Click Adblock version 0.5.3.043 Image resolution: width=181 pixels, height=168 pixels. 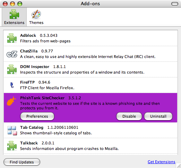pyautogui.click(x=49, y=35)
